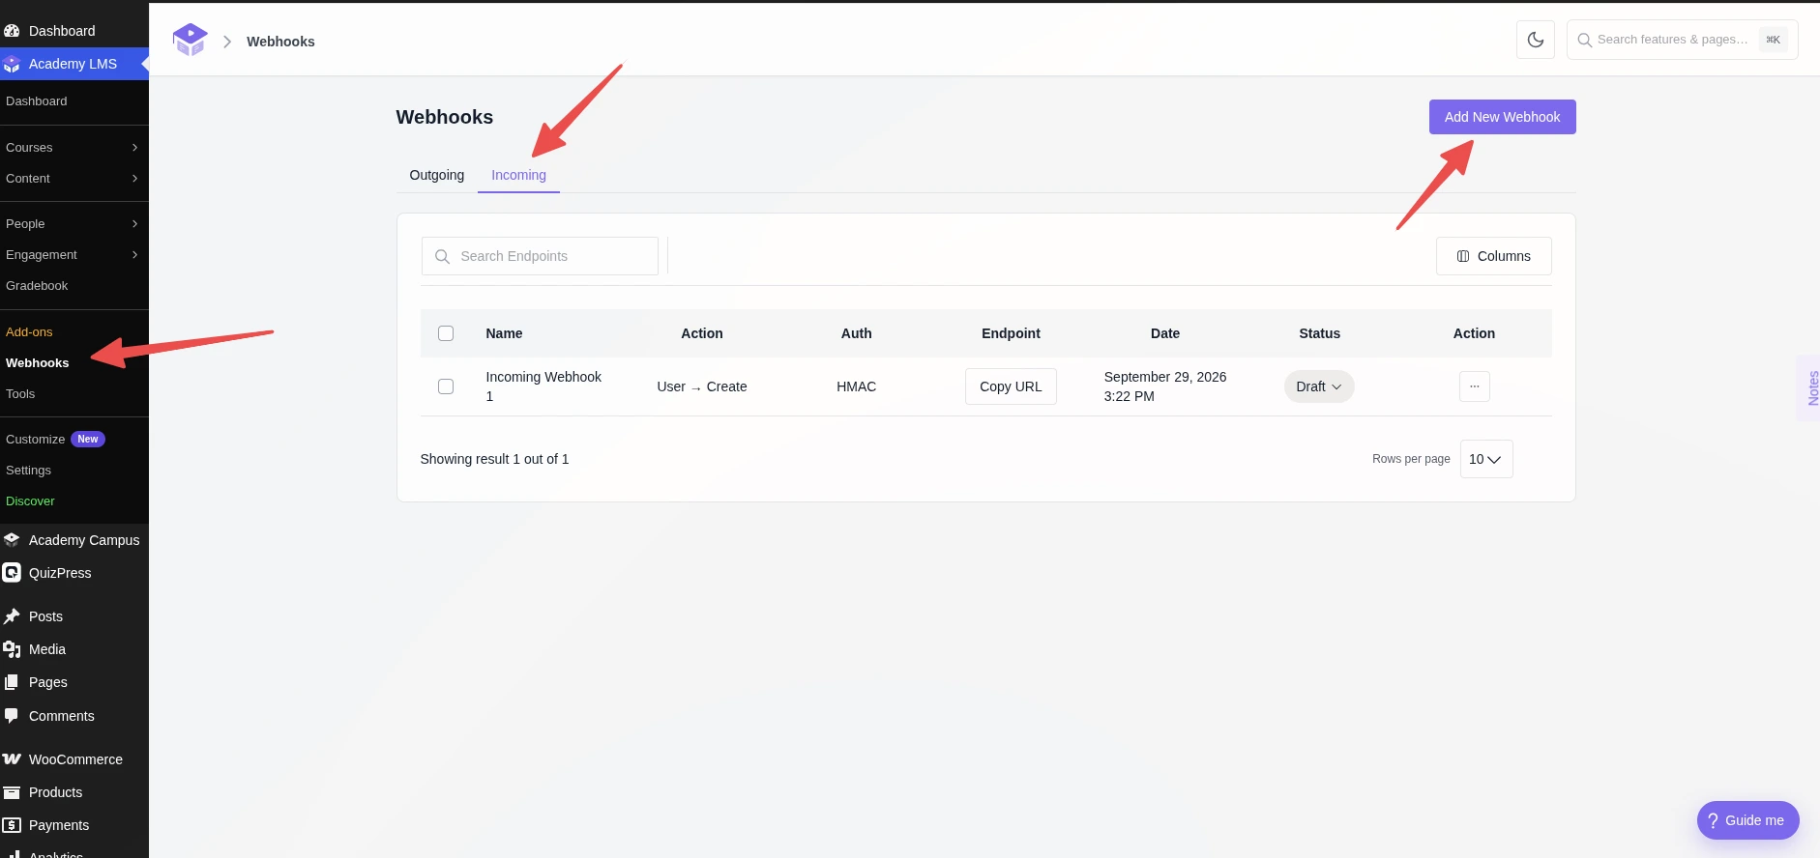Screen dimensions: 1820x858
Task: Click the Posts pin icon
Action: tap(12, 616)
